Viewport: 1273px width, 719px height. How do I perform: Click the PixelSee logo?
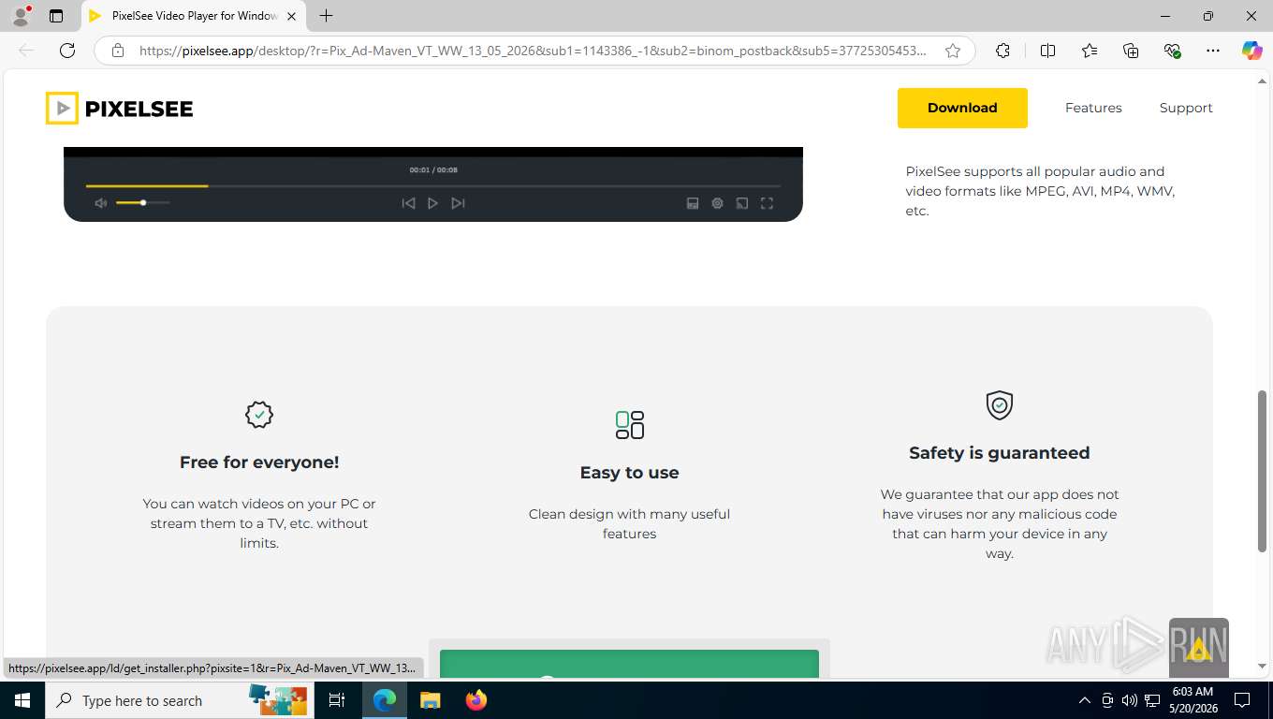click(x=119, y=109)
